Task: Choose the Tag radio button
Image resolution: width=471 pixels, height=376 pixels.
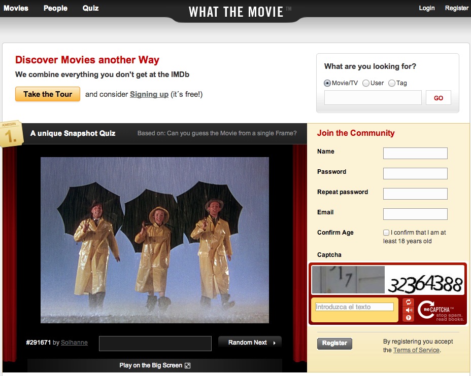Action: click(x=392, y=83)
